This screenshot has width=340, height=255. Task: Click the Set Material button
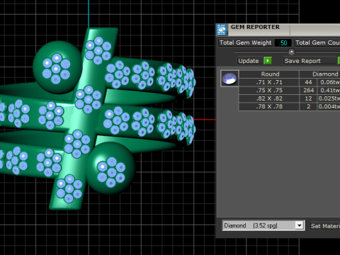tap(325, 226)
